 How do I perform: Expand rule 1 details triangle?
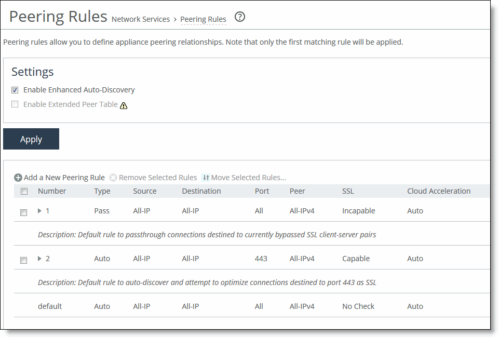coord(40,211)
